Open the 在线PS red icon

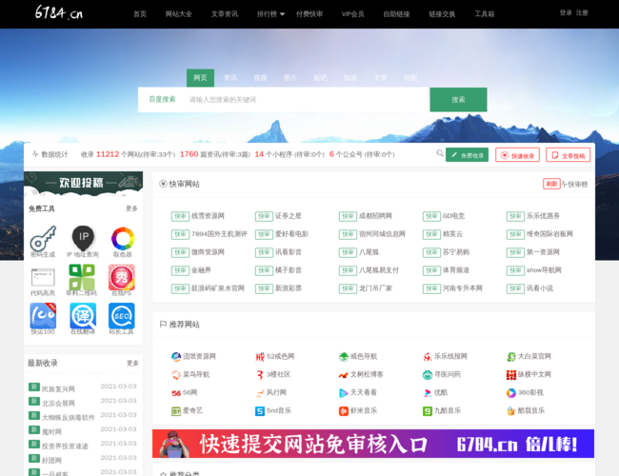click(x=122, y=277)
